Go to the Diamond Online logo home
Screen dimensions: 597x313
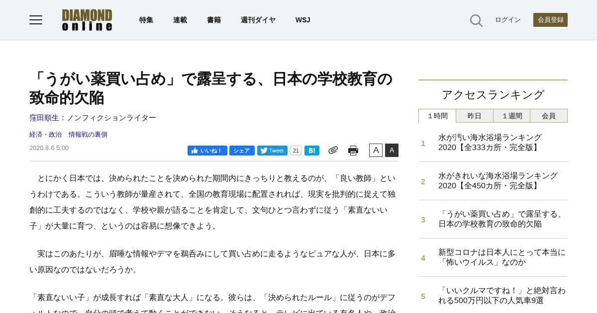(x=87, y=20)
